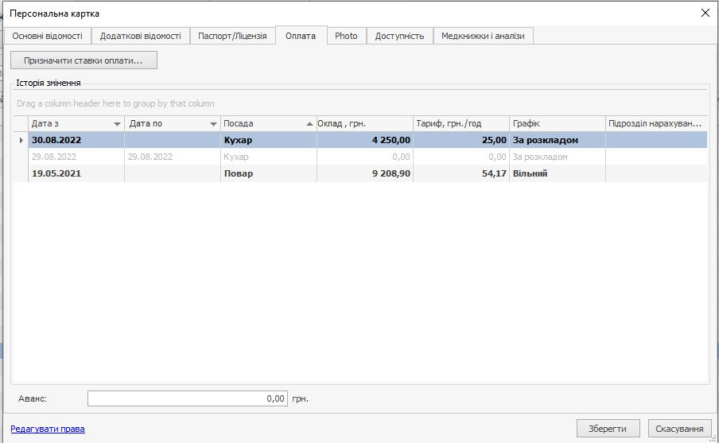Click the Аванс amount input field
This screenshot has width=719, height=443.
point(187,398)
